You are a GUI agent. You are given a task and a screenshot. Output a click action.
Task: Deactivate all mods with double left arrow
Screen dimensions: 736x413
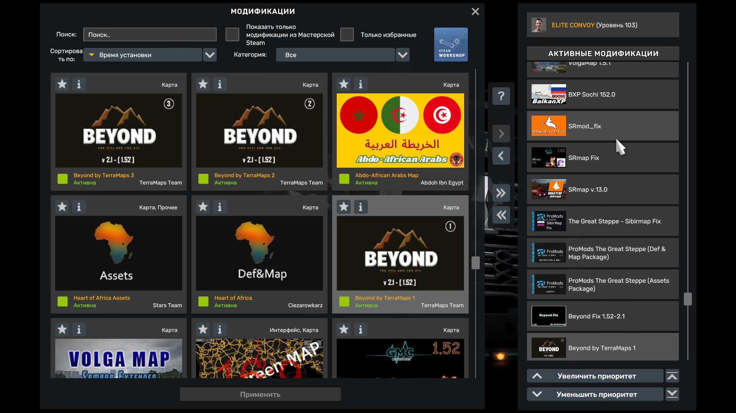501,215
